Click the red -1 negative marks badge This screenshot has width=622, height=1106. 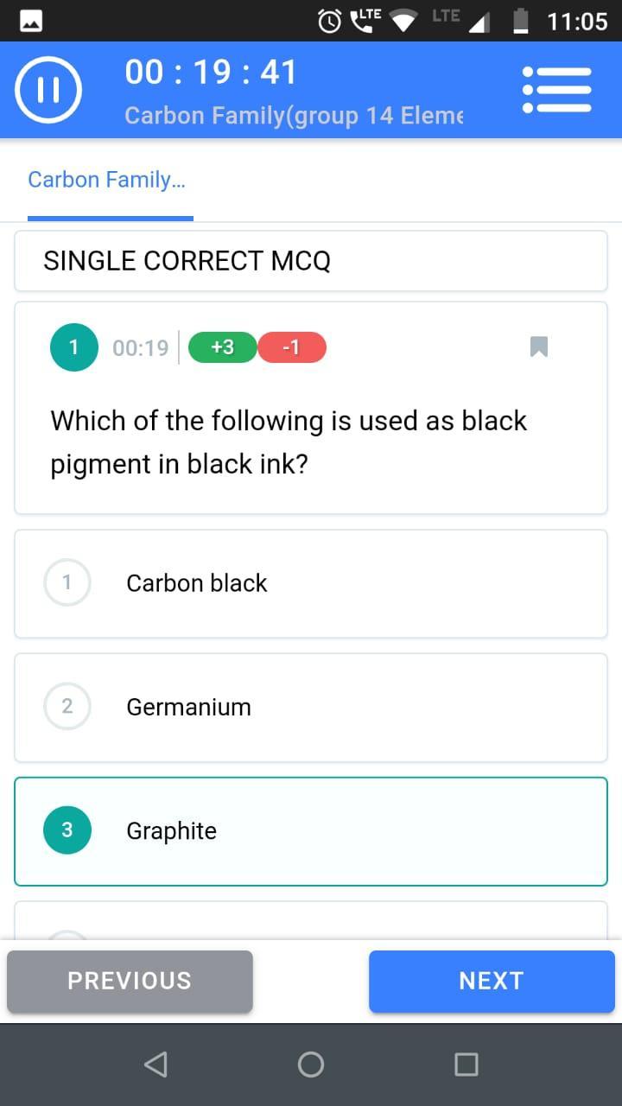coord(292,347)
